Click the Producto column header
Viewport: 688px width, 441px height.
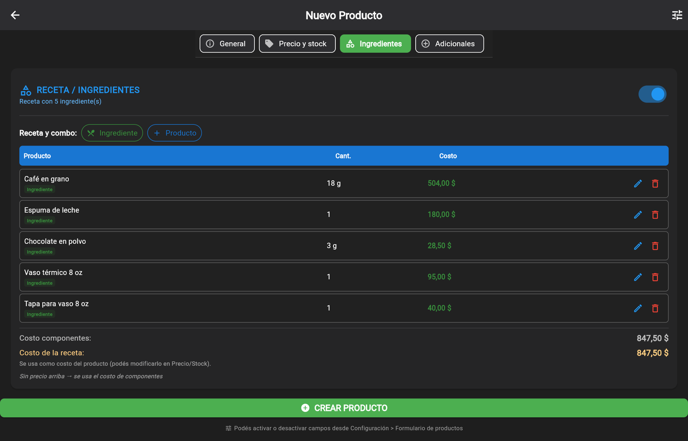pos(37,156)
